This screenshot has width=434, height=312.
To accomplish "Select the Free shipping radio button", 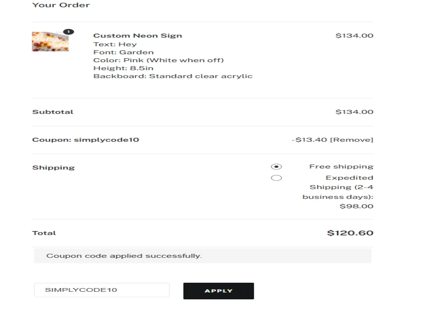I will click(x=276, y=166).
